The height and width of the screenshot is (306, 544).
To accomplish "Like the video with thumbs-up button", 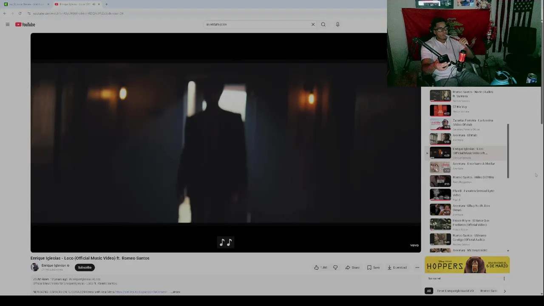I will pos(316,267).
